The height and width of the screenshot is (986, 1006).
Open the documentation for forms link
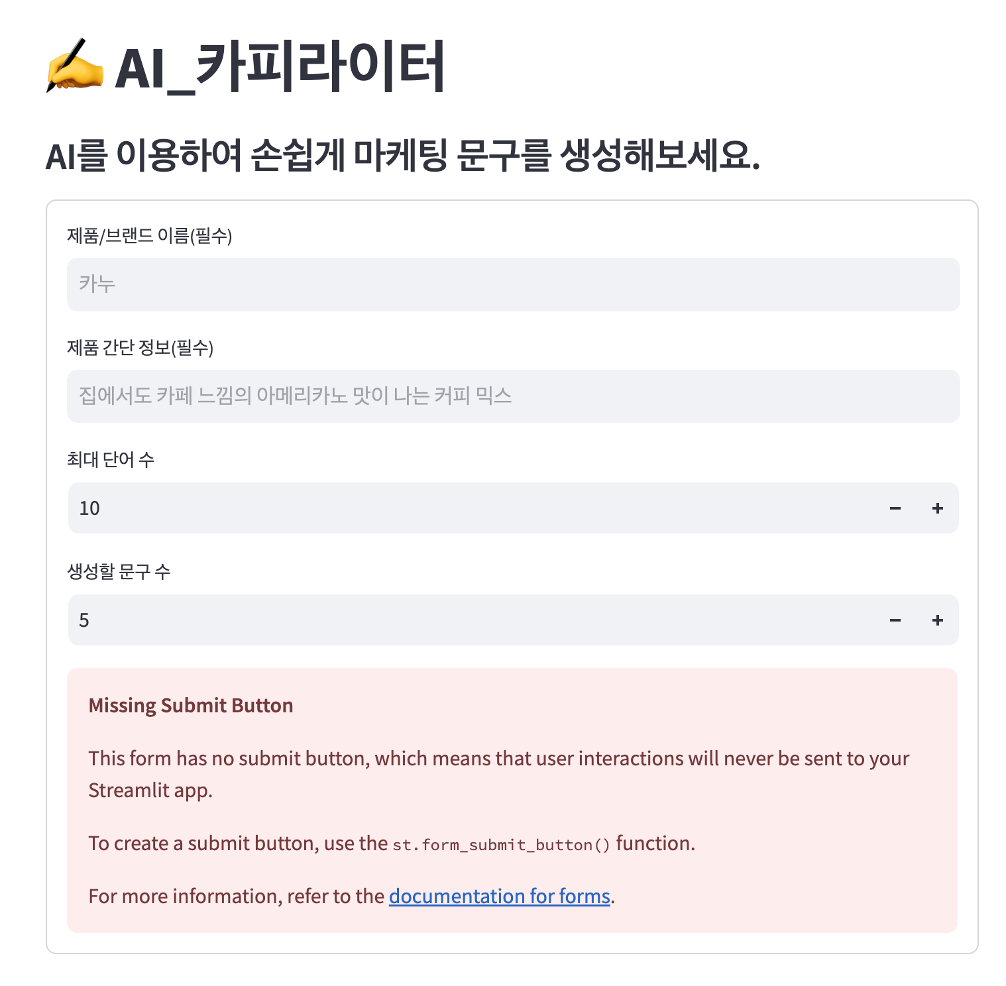499,896
